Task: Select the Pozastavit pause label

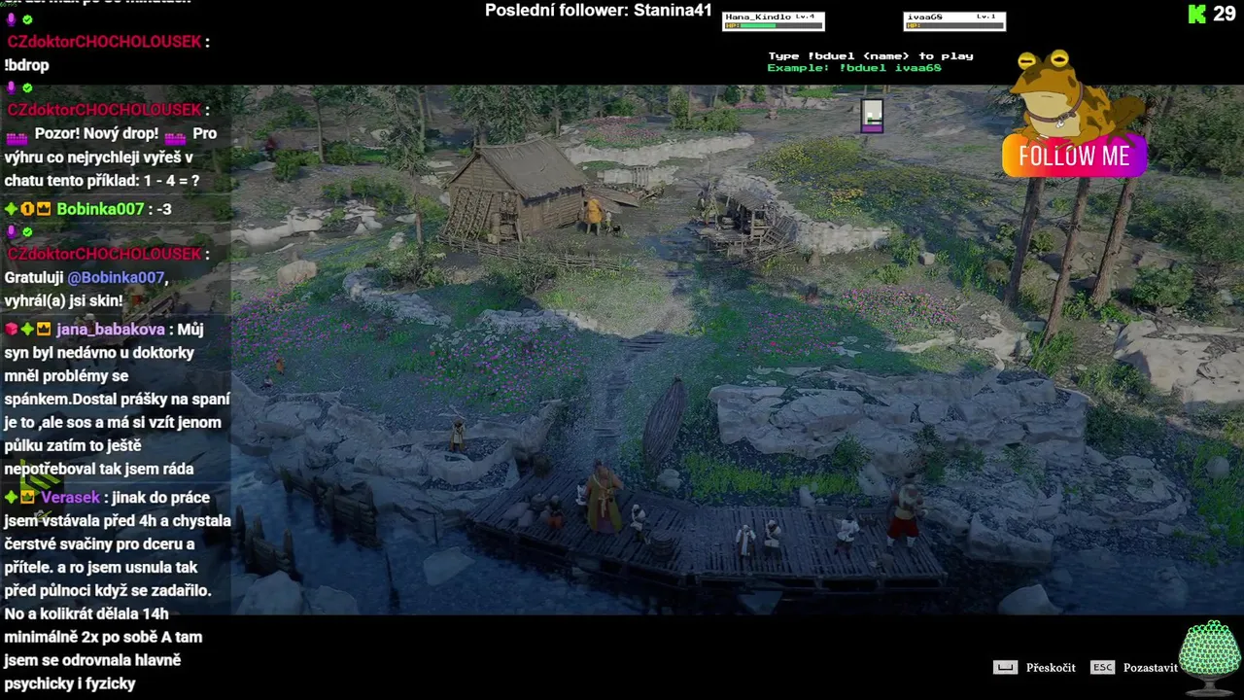Action: tap(1151, 668)
